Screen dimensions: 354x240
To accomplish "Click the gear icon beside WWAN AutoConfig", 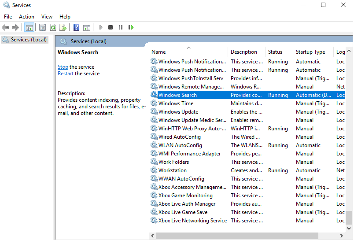I will [154, 178].
